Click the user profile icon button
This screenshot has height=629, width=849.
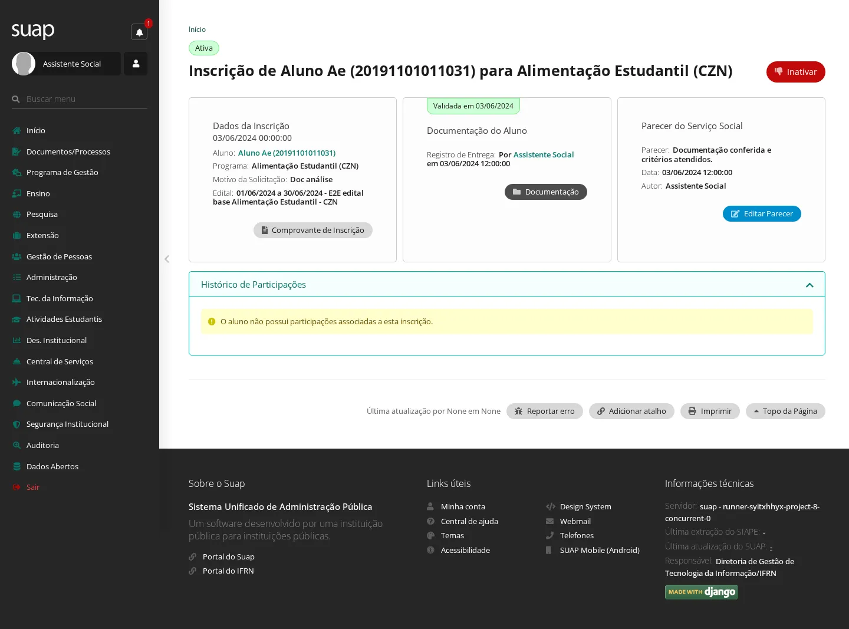tap(136, 64)
